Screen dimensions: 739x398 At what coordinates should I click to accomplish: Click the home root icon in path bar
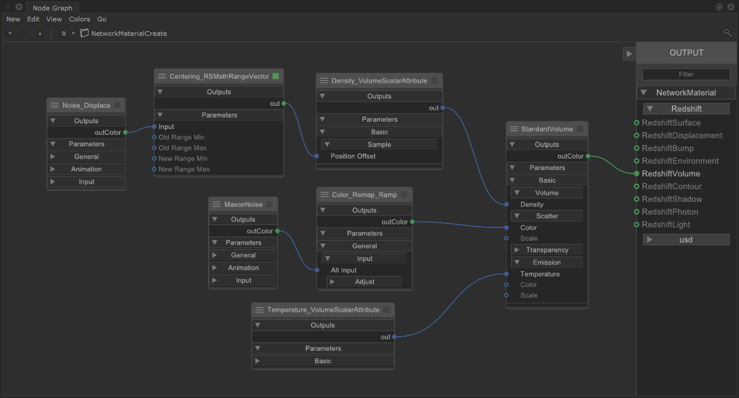coord(64,34)
